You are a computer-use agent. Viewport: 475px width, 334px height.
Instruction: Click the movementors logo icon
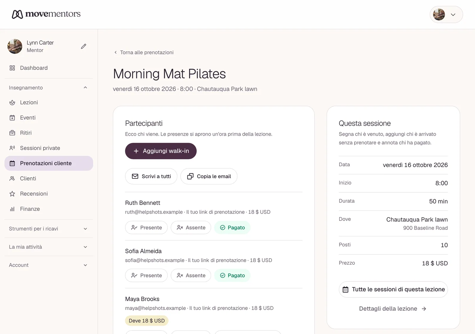pyautogui.click(x=17, y=14)
